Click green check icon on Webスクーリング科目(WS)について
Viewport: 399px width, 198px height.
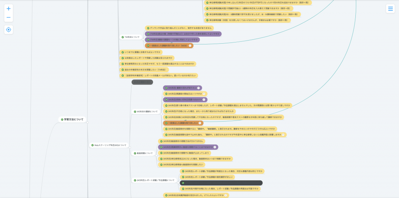coord(92,145)
